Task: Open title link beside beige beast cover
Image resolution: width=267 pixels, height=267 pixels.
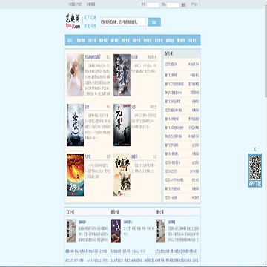Action: click(x=134, y=156)
